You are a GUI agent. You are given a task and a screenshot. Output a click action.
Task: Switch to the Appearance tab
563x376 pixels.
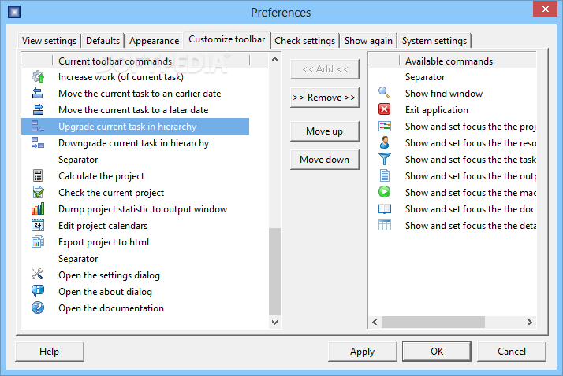click(154, 41)
